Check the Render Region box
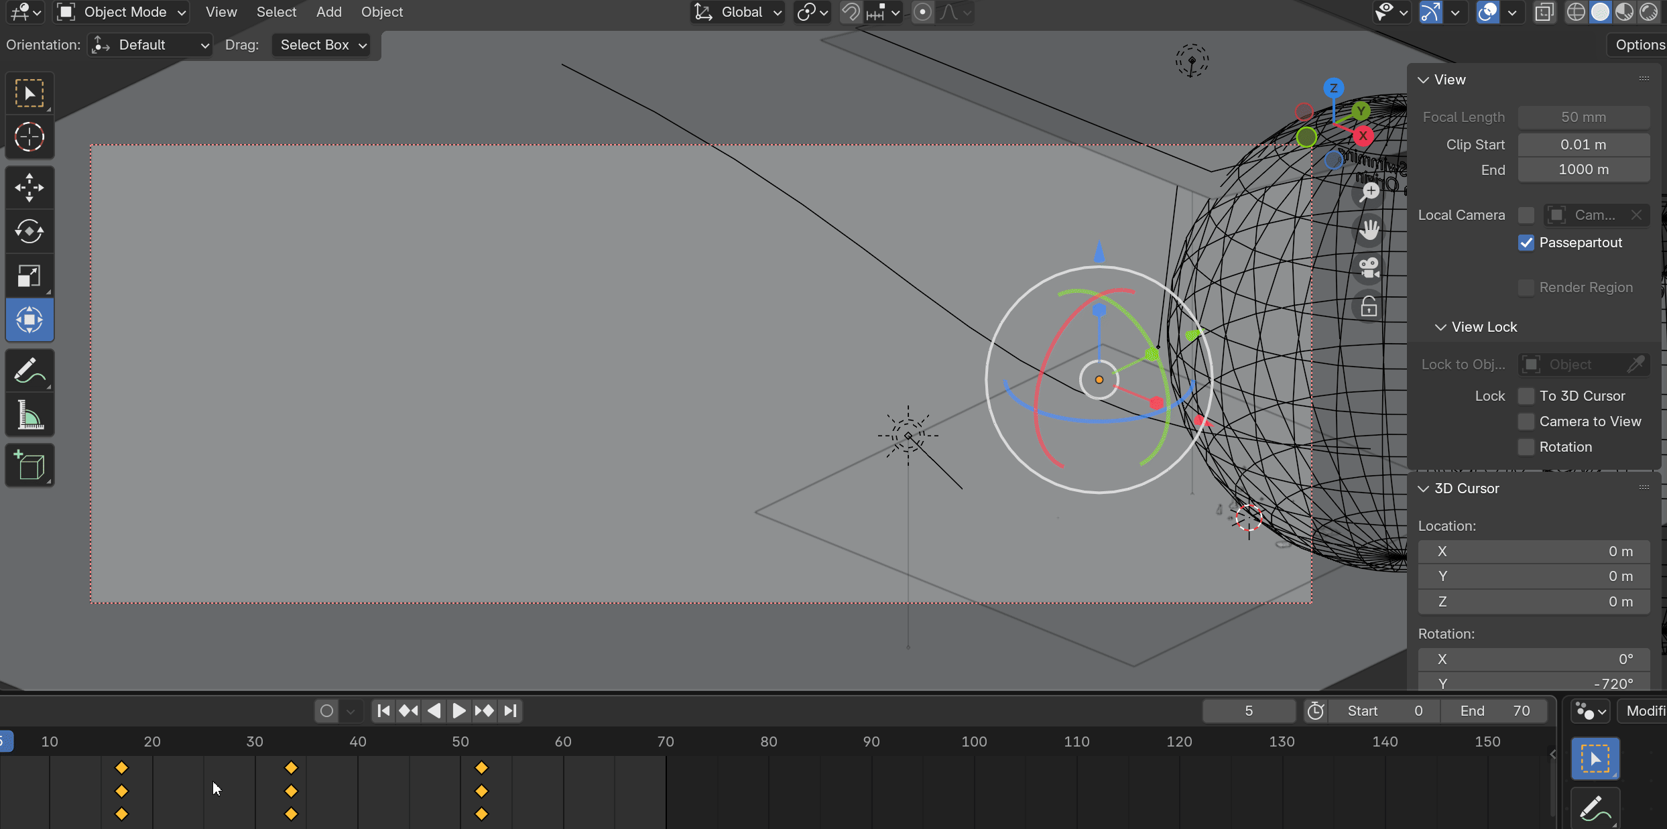The height and width of the screenshot is (829, 1667). click(1526, 287)
